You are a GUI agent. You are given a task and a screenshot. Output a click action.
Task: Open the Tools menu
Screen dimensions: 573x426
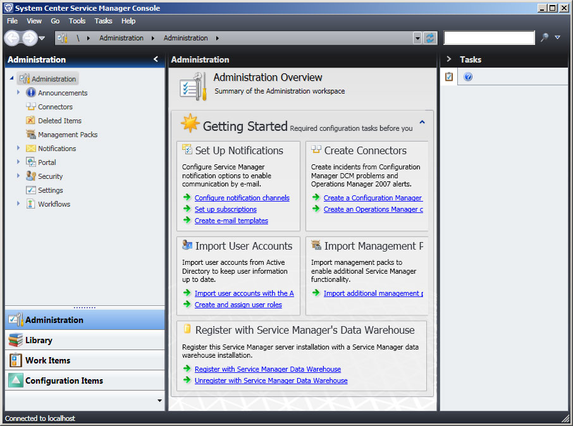(77, 21)
